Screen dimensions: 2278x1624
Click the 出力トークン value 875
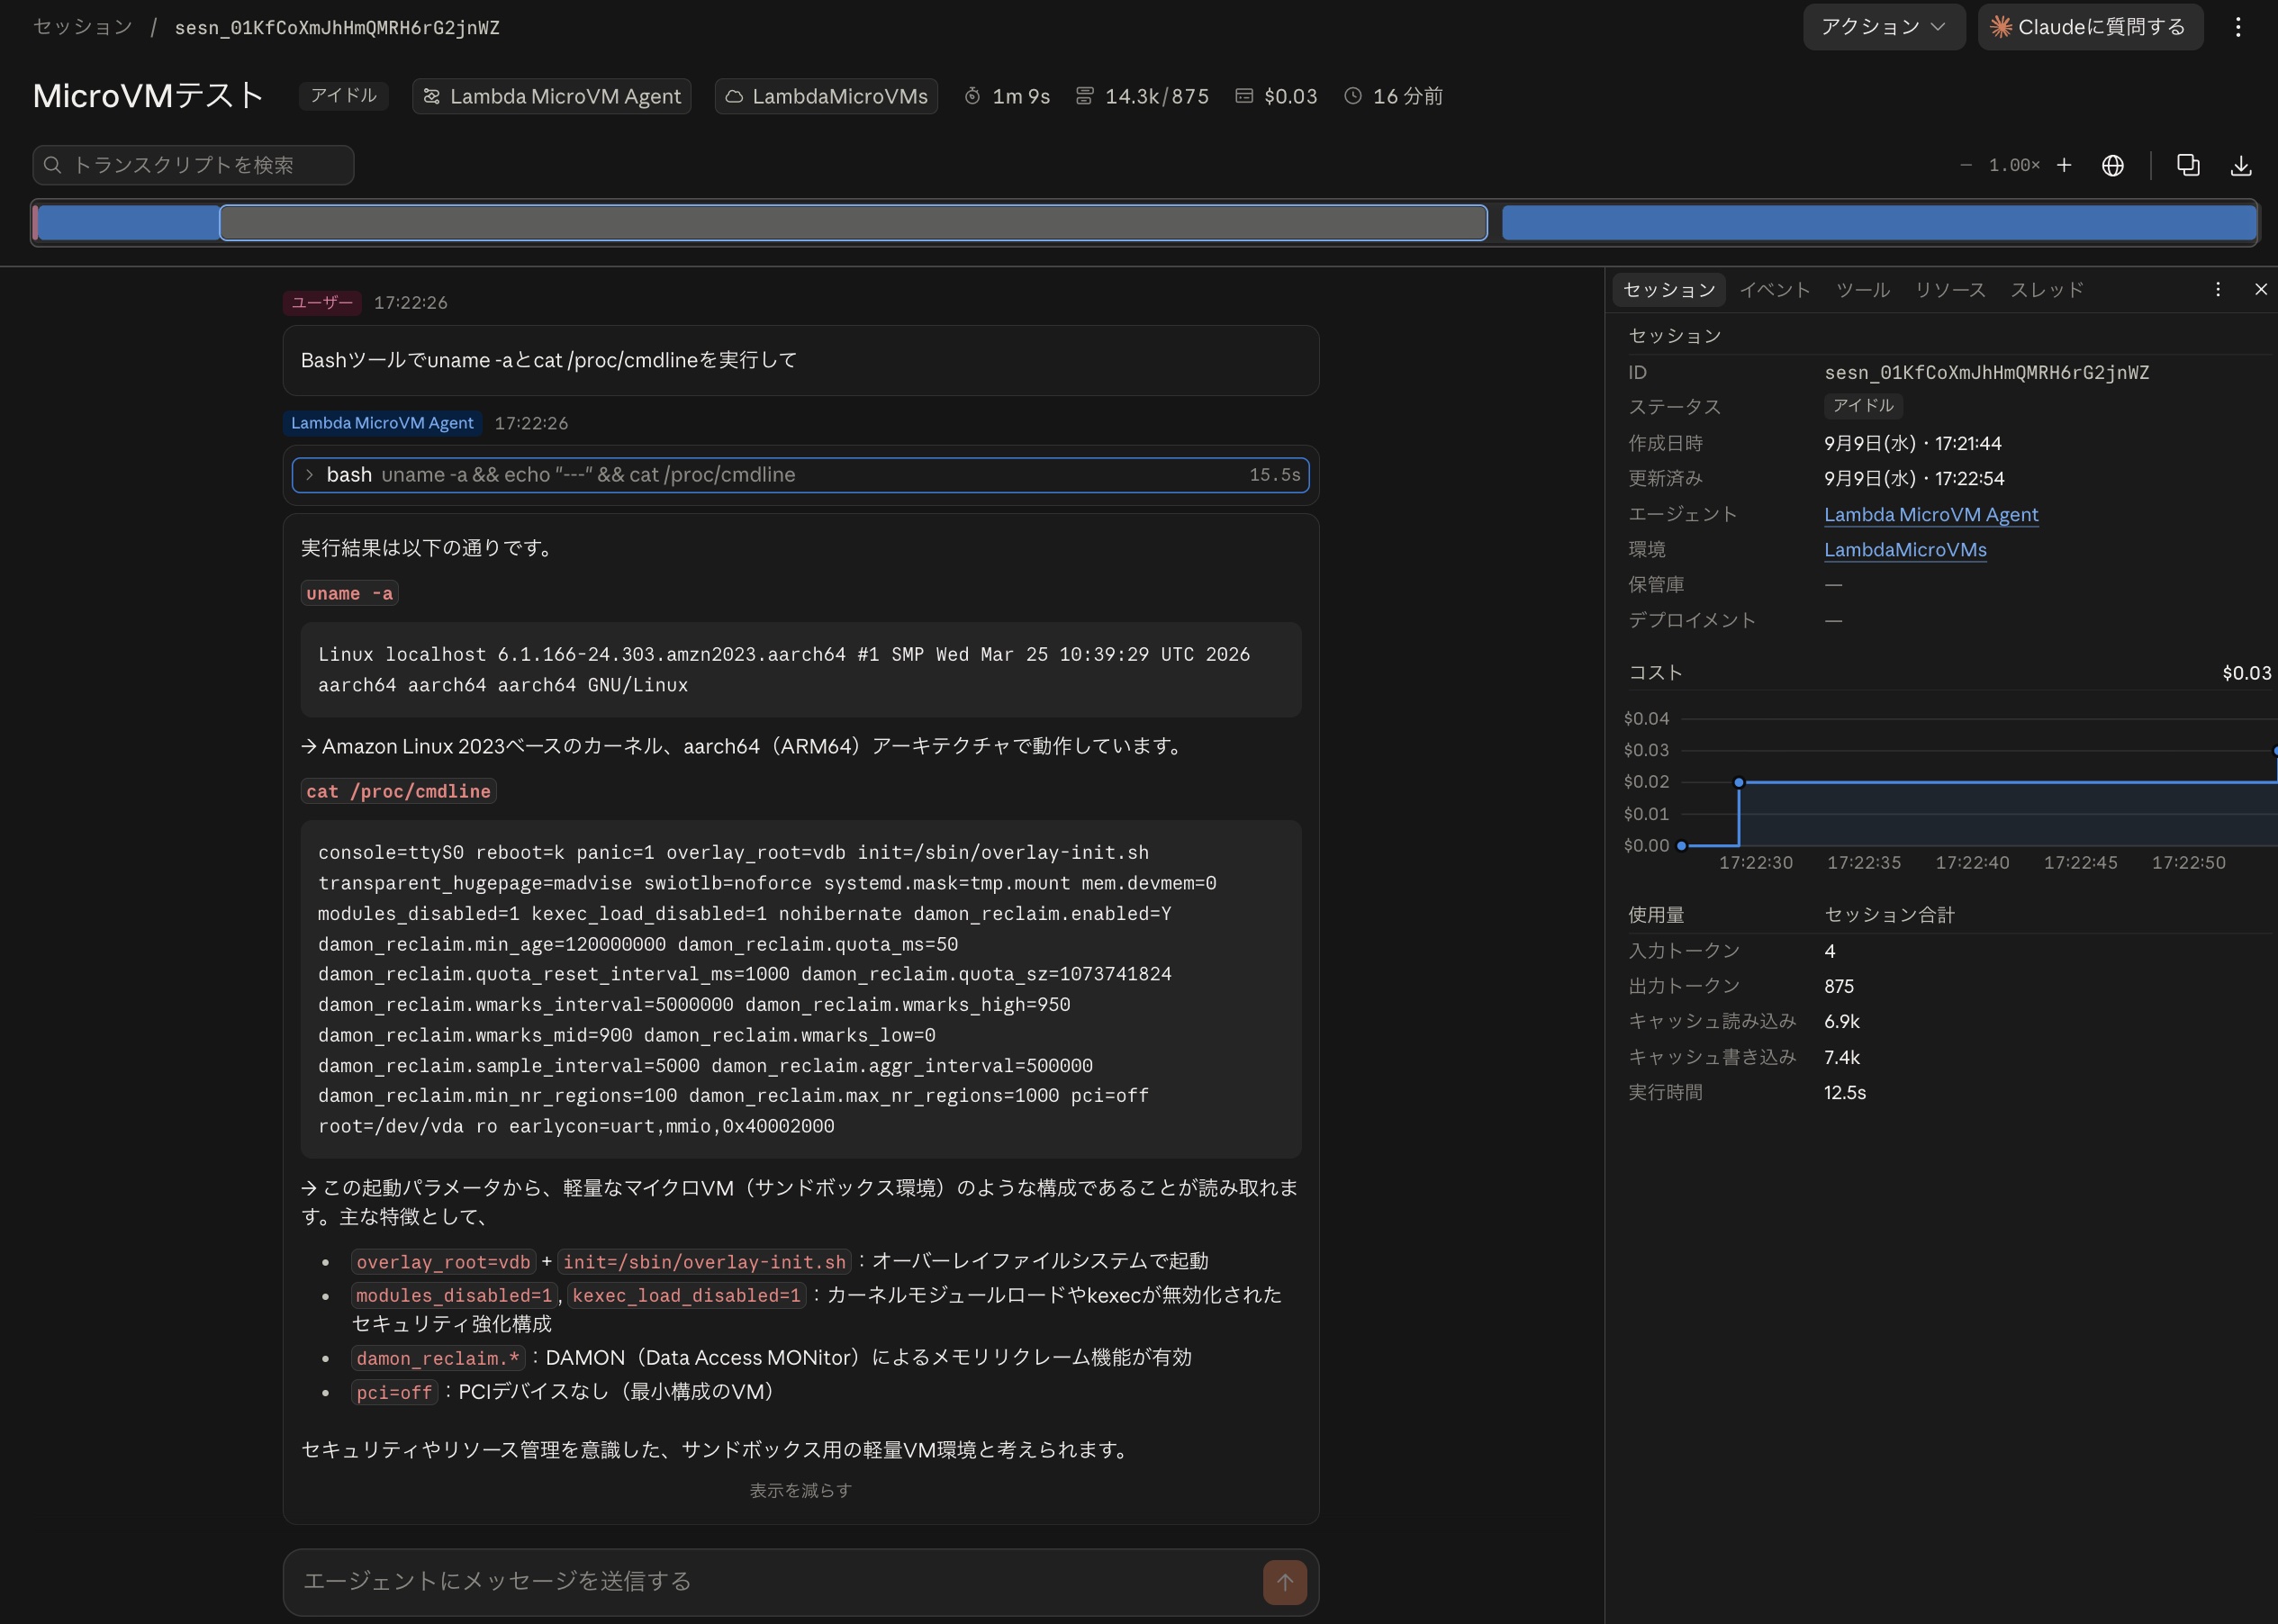coord(1839,987)
